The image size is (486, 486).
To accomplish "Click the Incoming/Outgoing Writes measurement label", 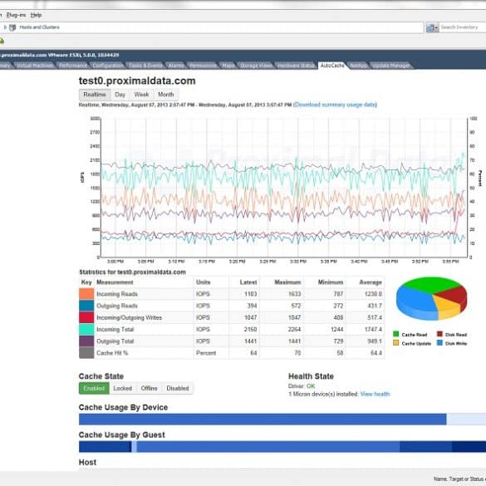I will coord(129,317).
